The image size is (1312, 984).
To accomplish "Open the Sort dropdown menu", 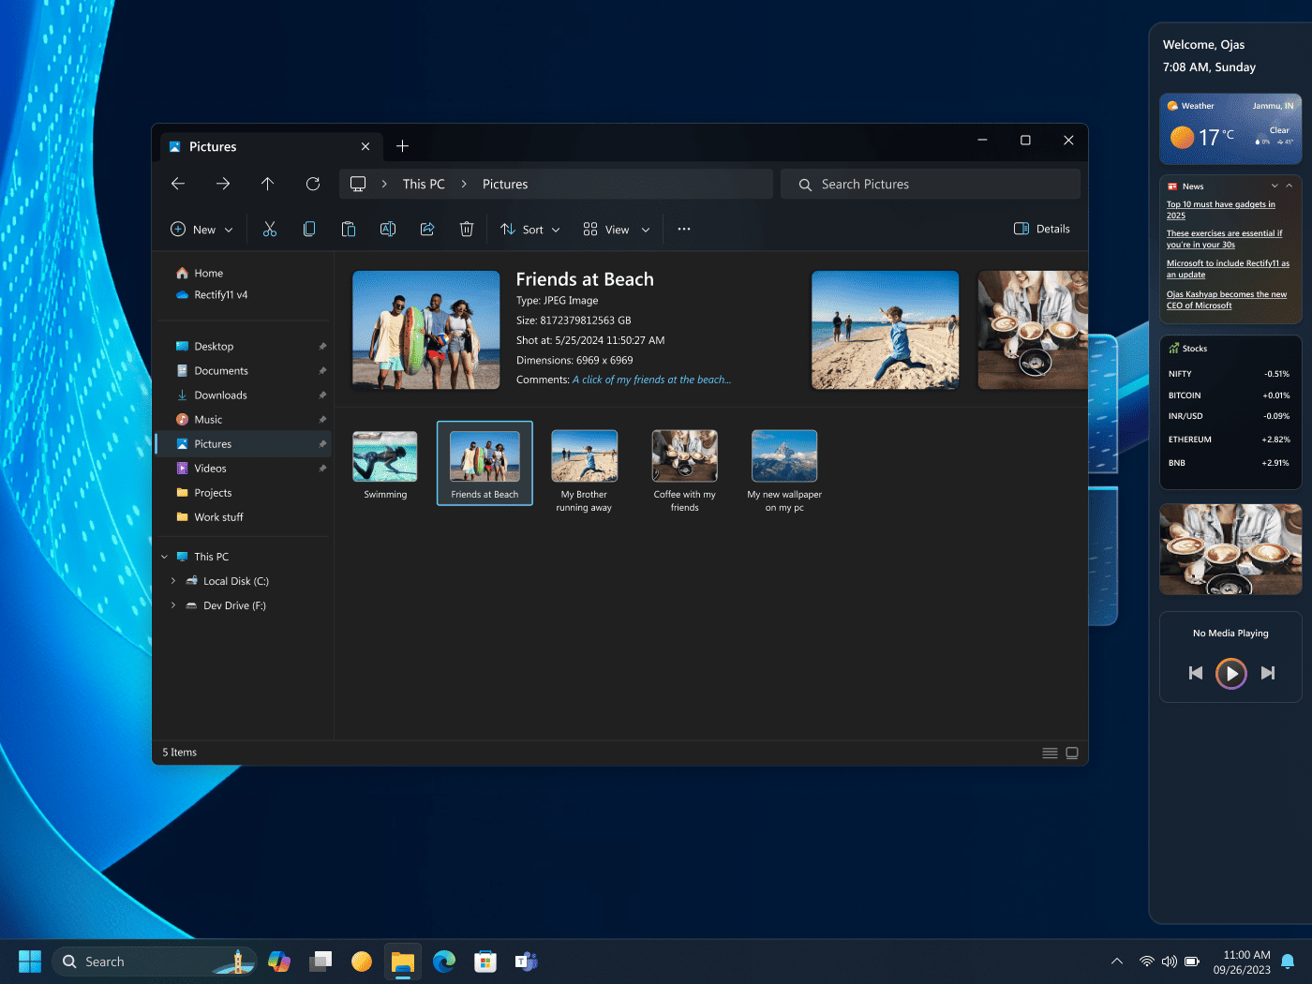I will (530, 230).
